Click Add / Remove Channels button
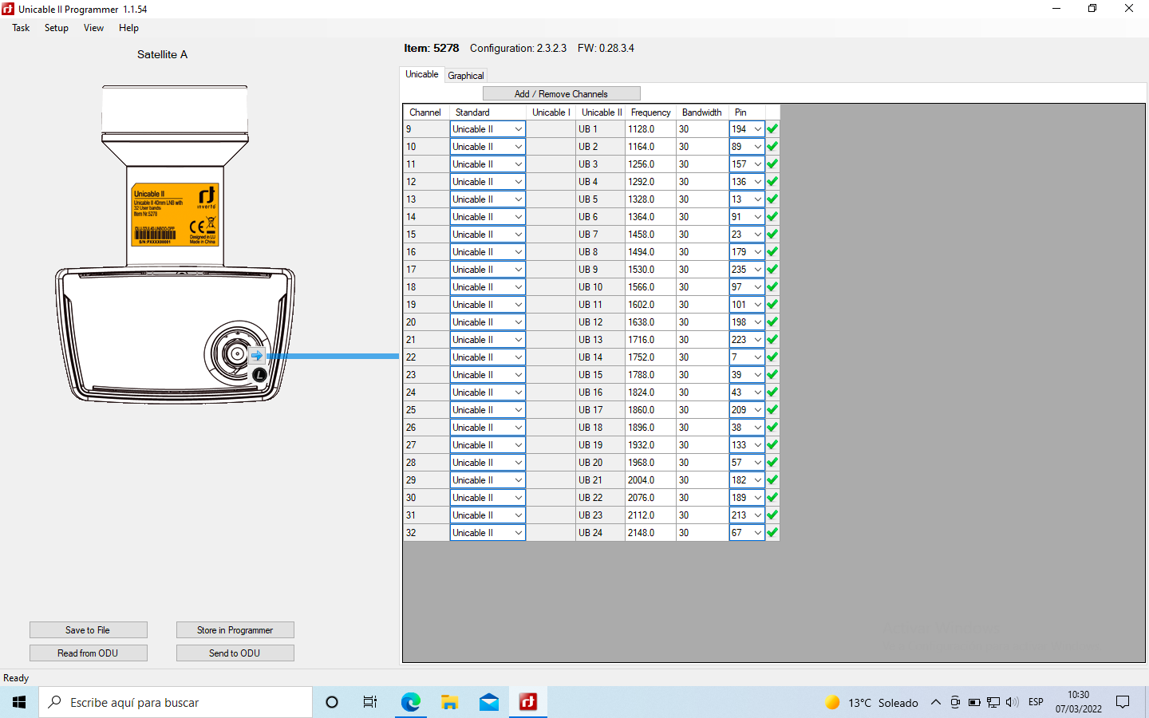This screenshot has height=718, width=1149. [561, 93]
